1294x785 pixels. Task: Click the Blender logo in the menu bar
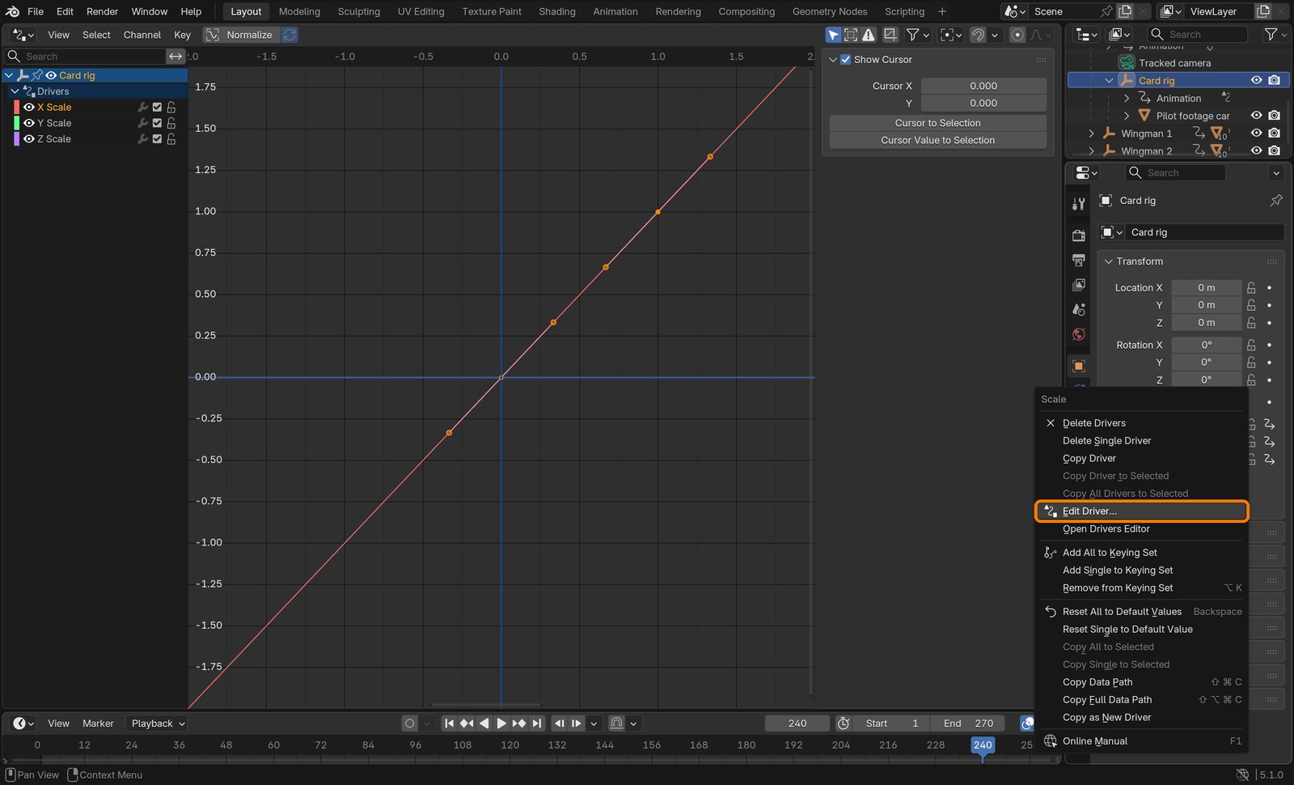pyautogui.click(x=12, y=11)
